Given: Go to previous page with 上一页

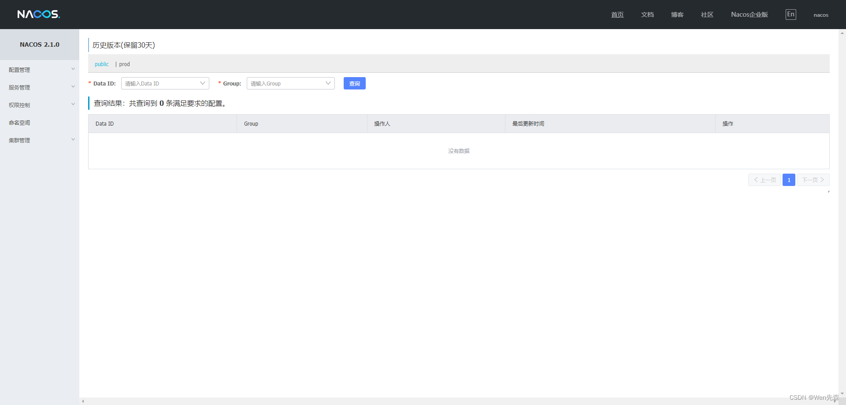Looking at the screenshot, I should coord(764,180).
